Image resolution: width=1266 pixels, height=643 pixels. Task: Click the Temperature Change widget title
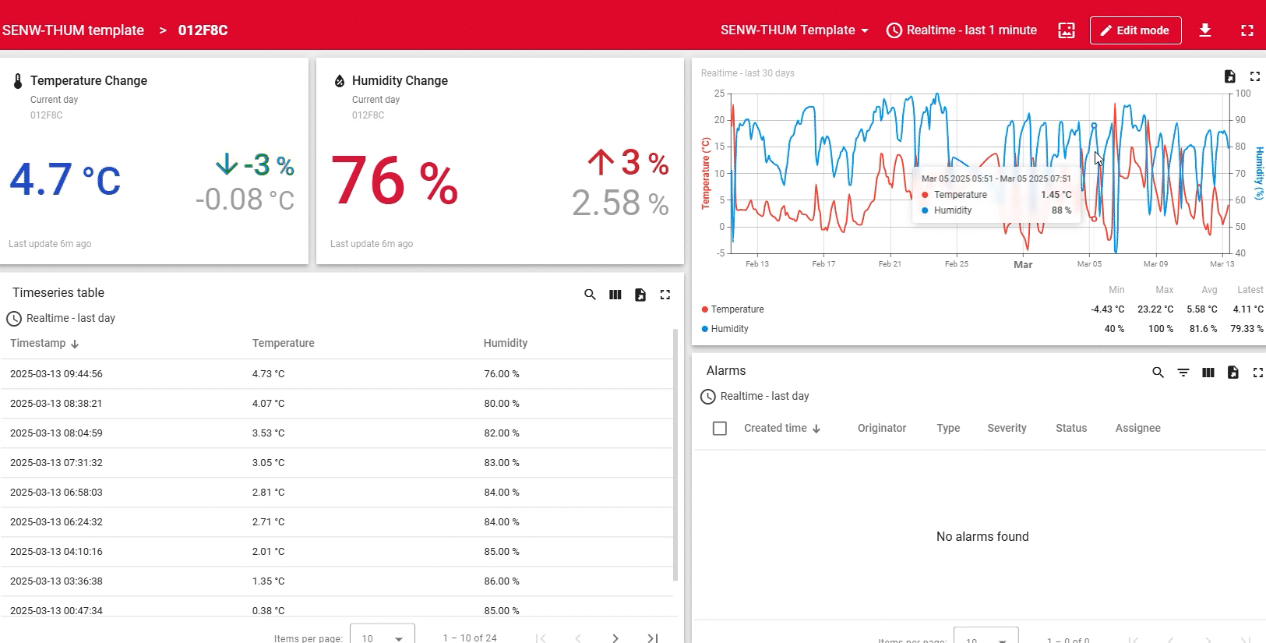point(89,80)
